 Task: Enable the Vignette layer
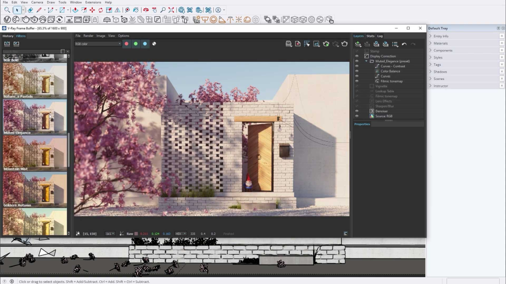click(357, 86)
